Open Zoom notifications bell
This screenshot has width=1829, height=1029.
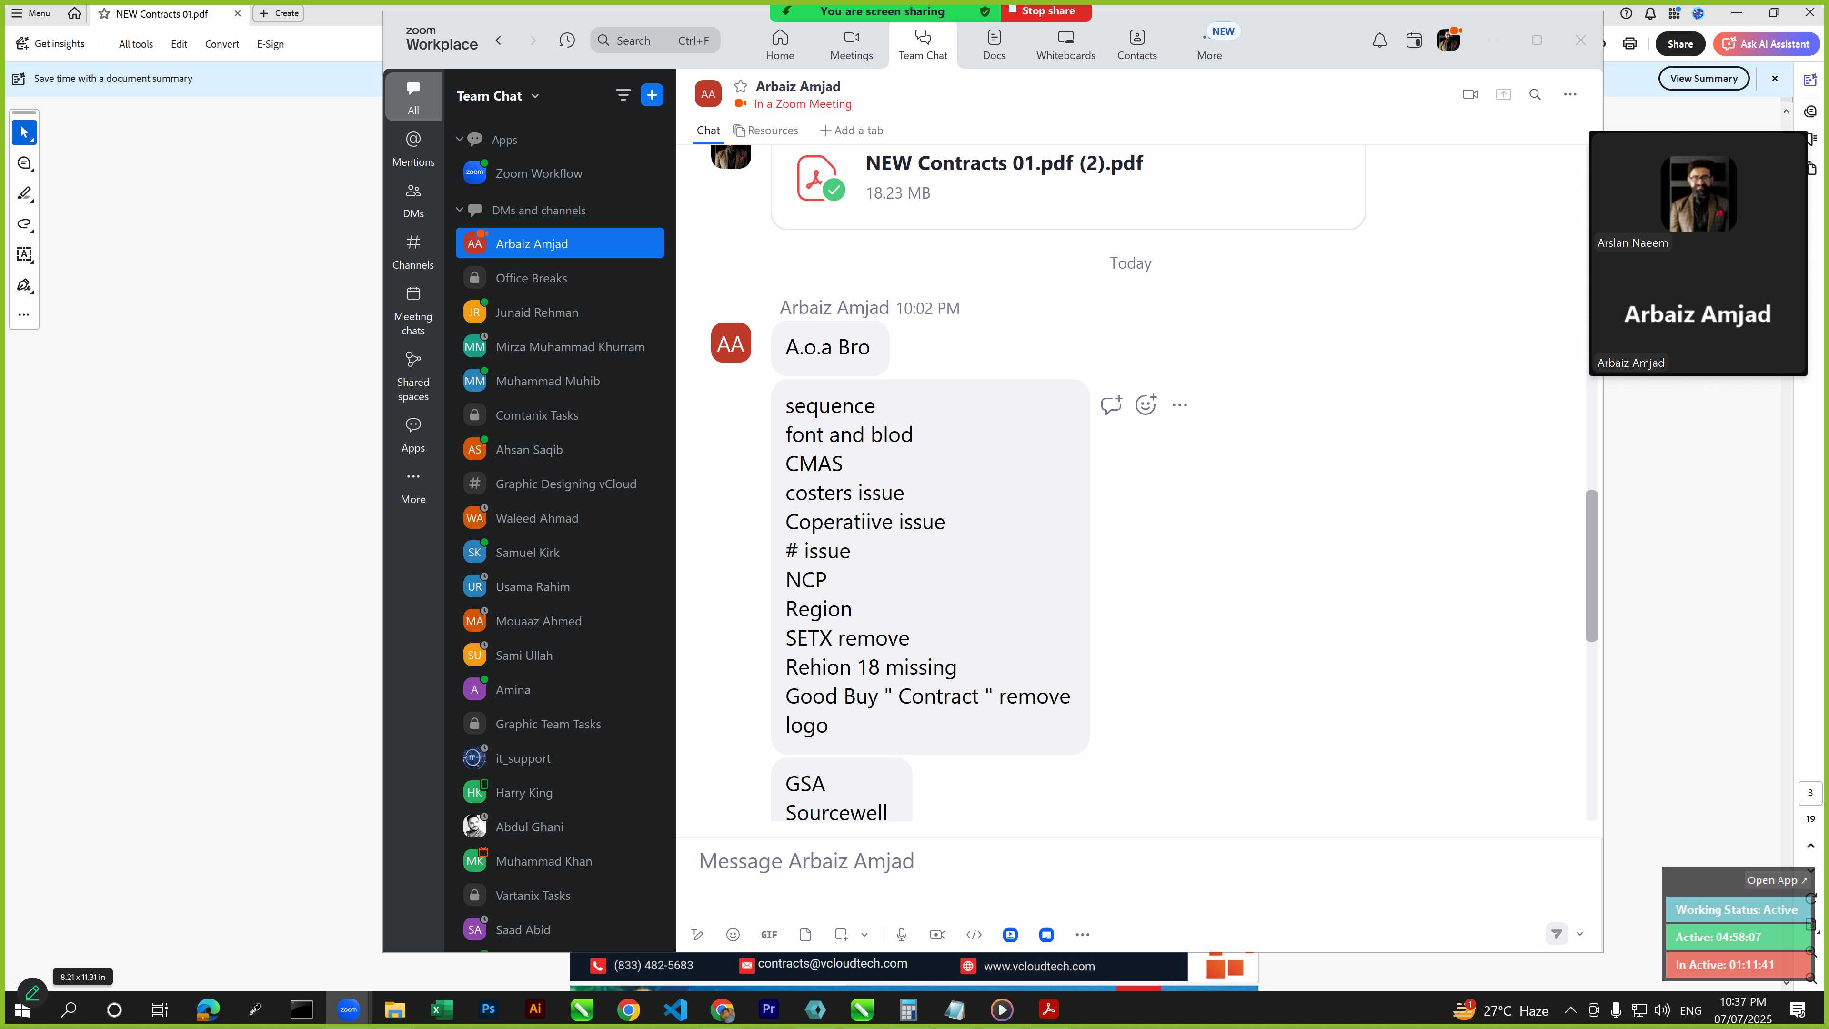tap(1379, 40)
